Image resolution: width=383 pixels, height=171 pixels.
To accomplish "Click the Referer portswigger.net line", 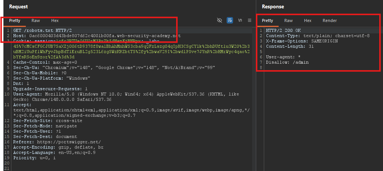I will (x=57, y=142).
